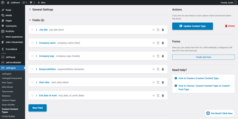This screenshot has width=238, height=119.
Task: Click the shuffle icon on End date of work row
Action: [153, 96]
